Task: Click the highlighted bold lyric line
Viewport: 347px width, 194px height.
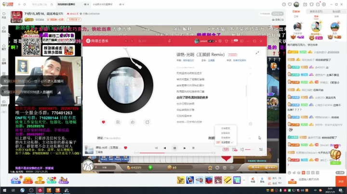Action: (x=192, y=97)
